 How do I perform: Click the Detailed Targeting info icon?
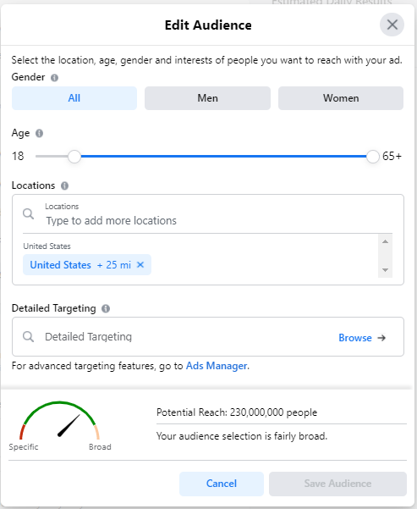(106, 308)
